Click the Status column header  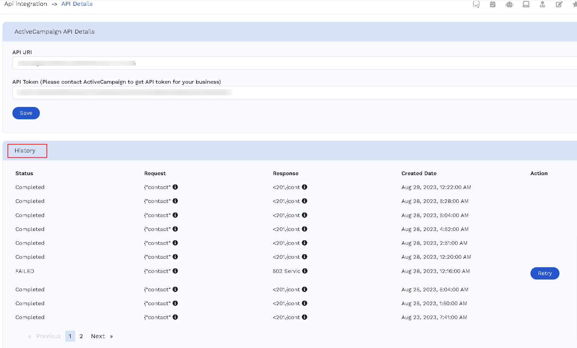[x=24, y=173]
